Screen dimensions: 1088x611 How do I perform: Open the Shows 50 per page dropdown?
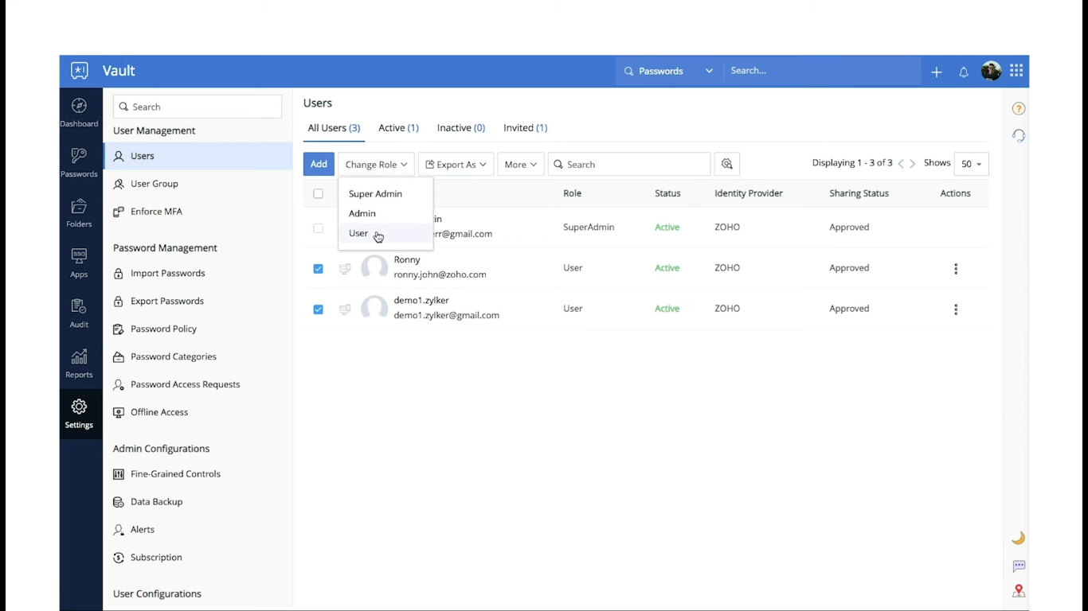(x=971, y=164)
